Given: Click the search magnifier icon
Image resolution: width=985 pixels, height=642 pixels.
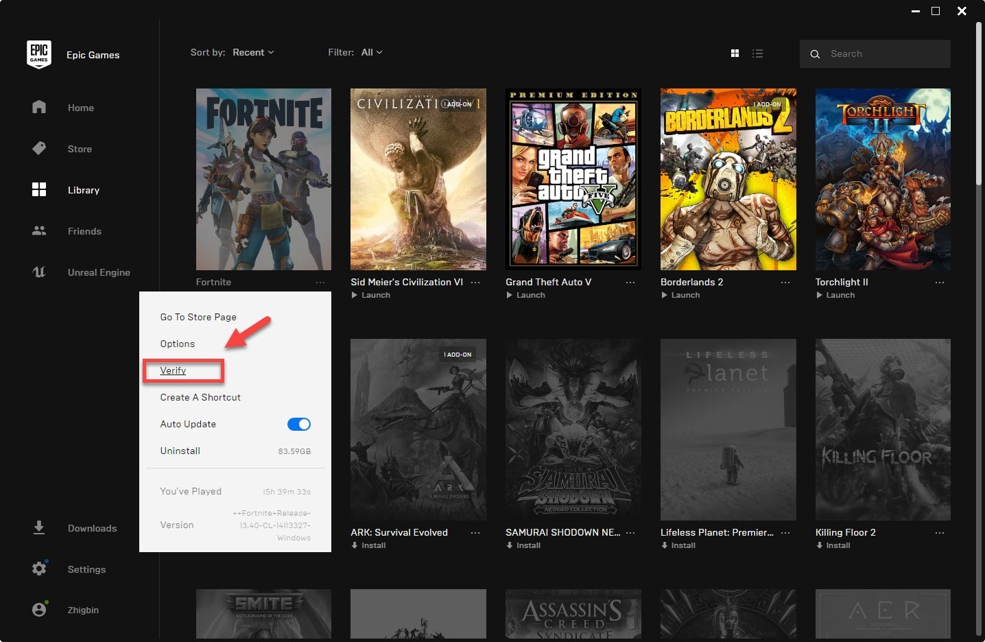Looking at the screenshot, I should pos(815,53).
